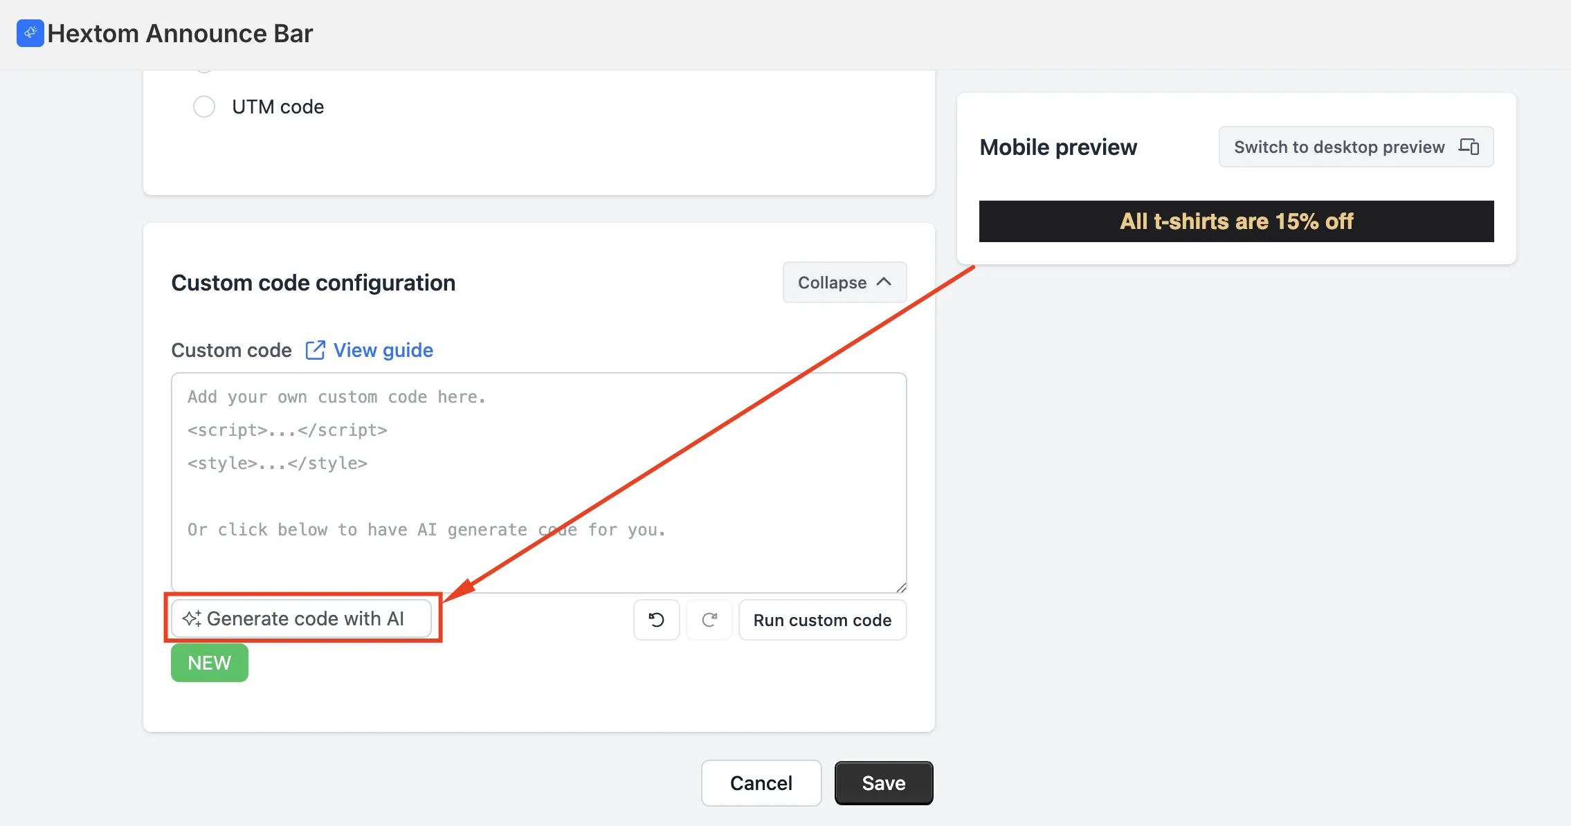1571x826 pixels.
Task: Click the textarea resize handle corner
Action: pos(900,587)
